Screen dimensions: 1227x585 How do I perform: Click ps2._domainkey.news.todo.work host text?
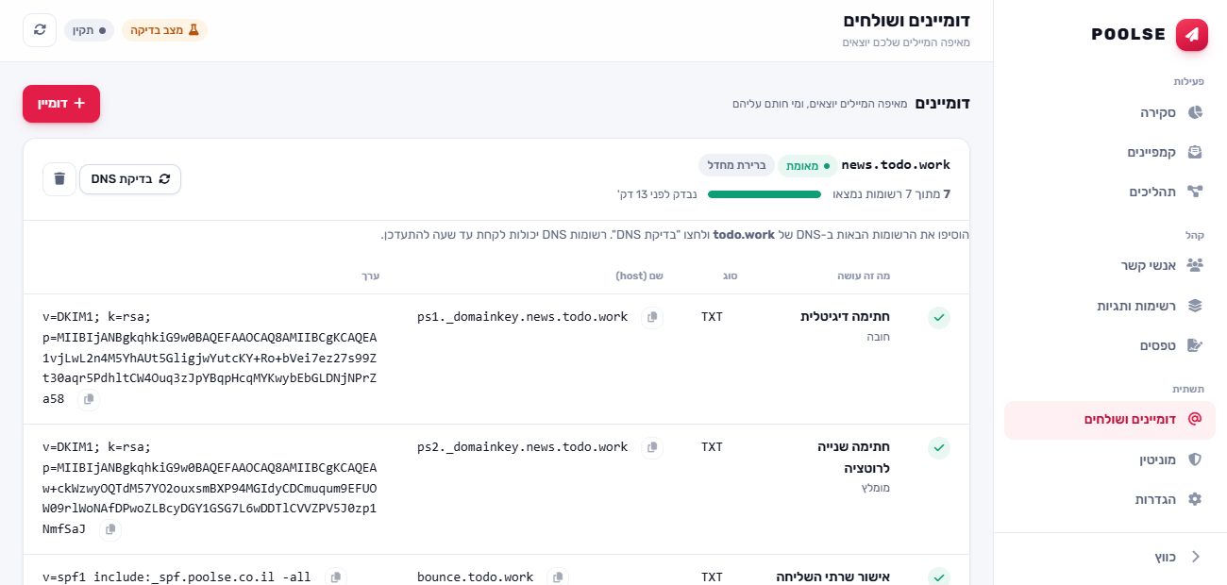522,447
